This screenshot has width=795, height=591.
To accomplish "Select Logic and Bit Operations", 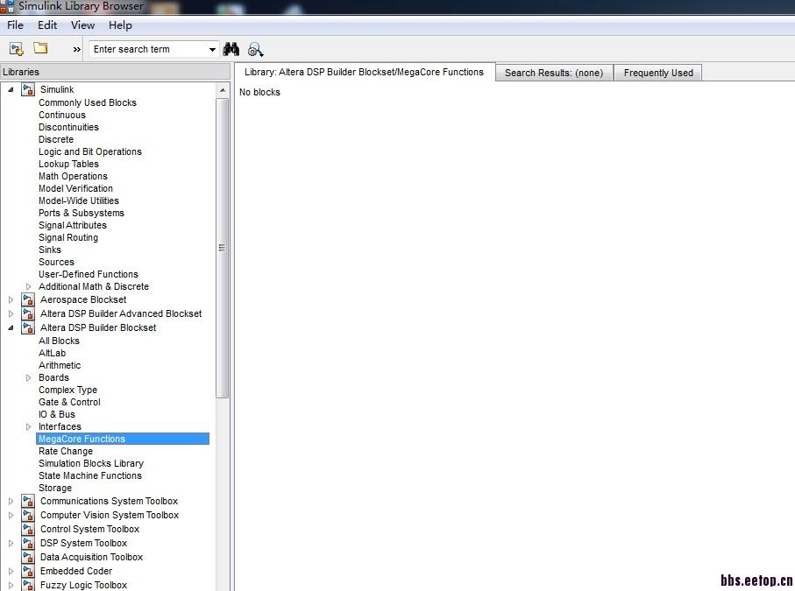I will 90,152.
